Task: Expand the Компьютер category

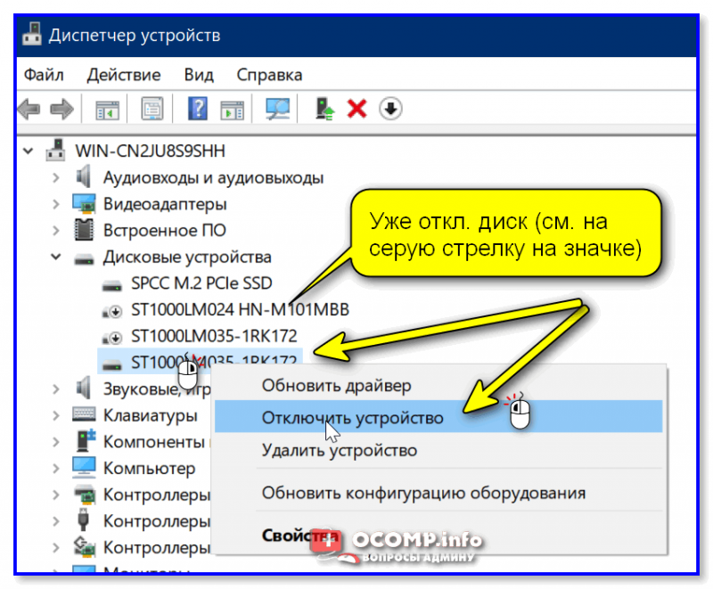Action: [56, 468]
